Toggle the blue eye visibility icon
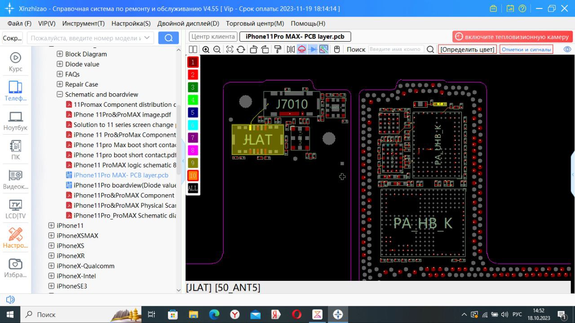Image resolution: width=575 pixels, height=323 pixels. tap(567, 49)
